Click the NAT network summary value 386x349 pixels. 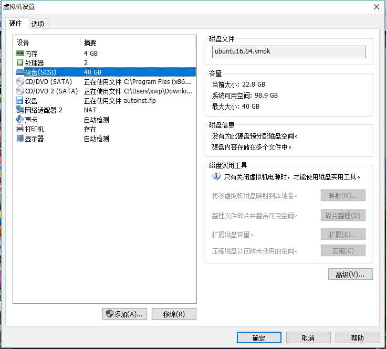coord(90,110)
